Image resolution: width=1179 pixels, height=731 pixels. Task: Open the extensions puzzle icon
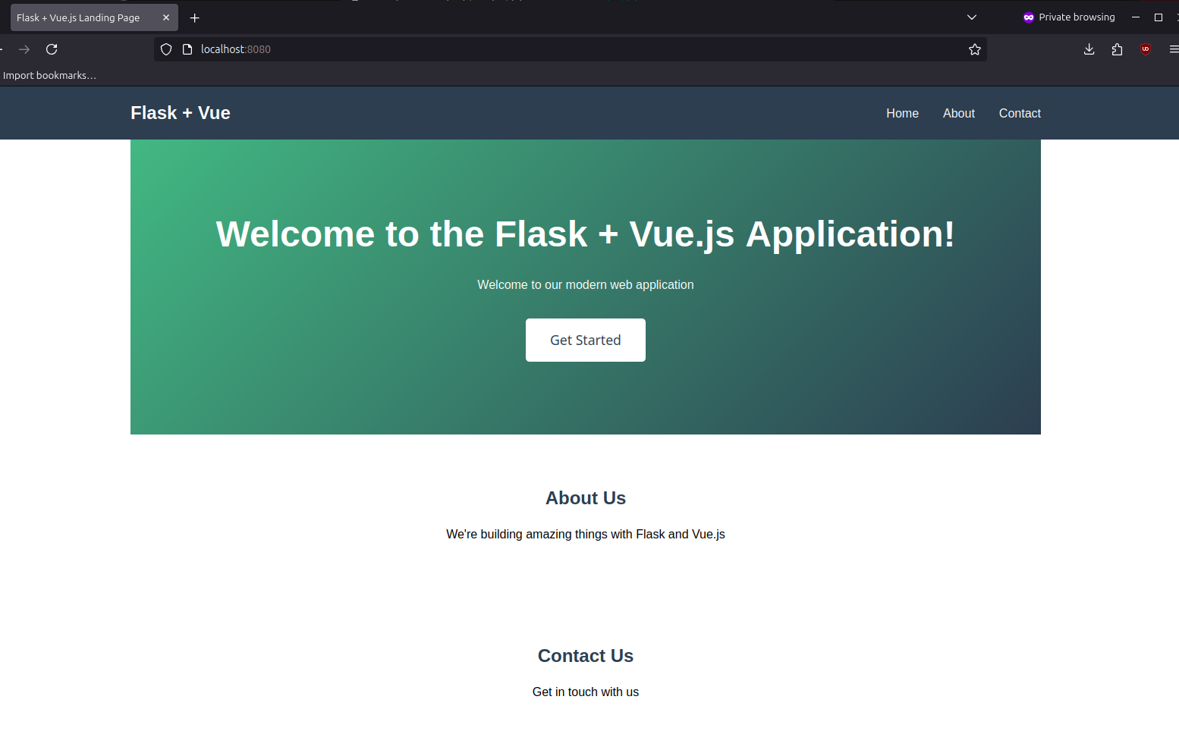point(1117,49)
